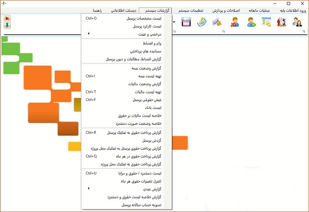Image resolution: width=309 pixels, height=212 pixels.
Task: Click the red X icon at top left
Action: tap(7, 19)
